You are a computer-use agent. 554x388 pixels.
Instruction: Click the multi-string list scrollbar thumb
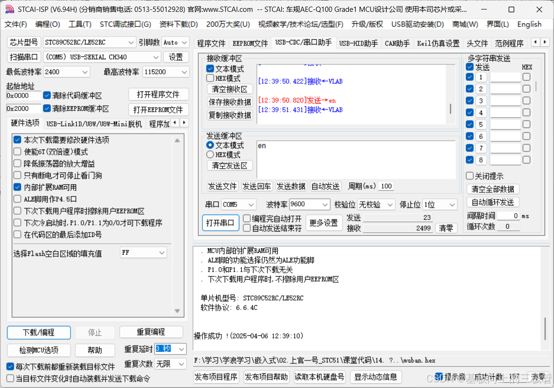536,86
